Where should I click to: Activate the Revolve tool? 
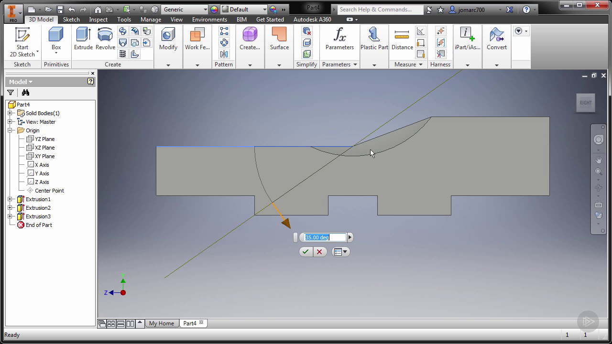[105, 39]
